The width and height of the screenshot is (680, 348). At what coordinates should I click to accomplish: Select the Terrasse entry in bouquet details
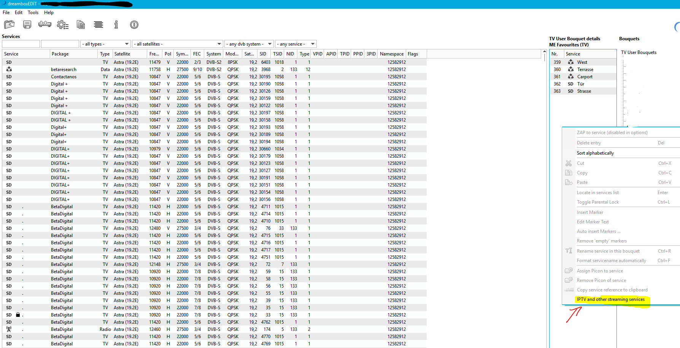pos(585,70)
